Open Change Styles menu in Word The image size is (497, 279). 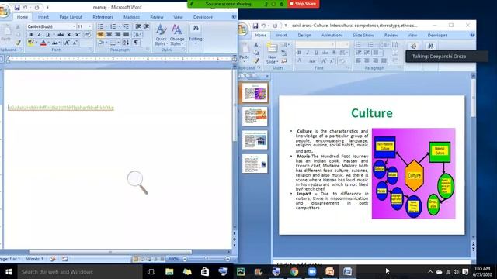click(x=177, y=35)
